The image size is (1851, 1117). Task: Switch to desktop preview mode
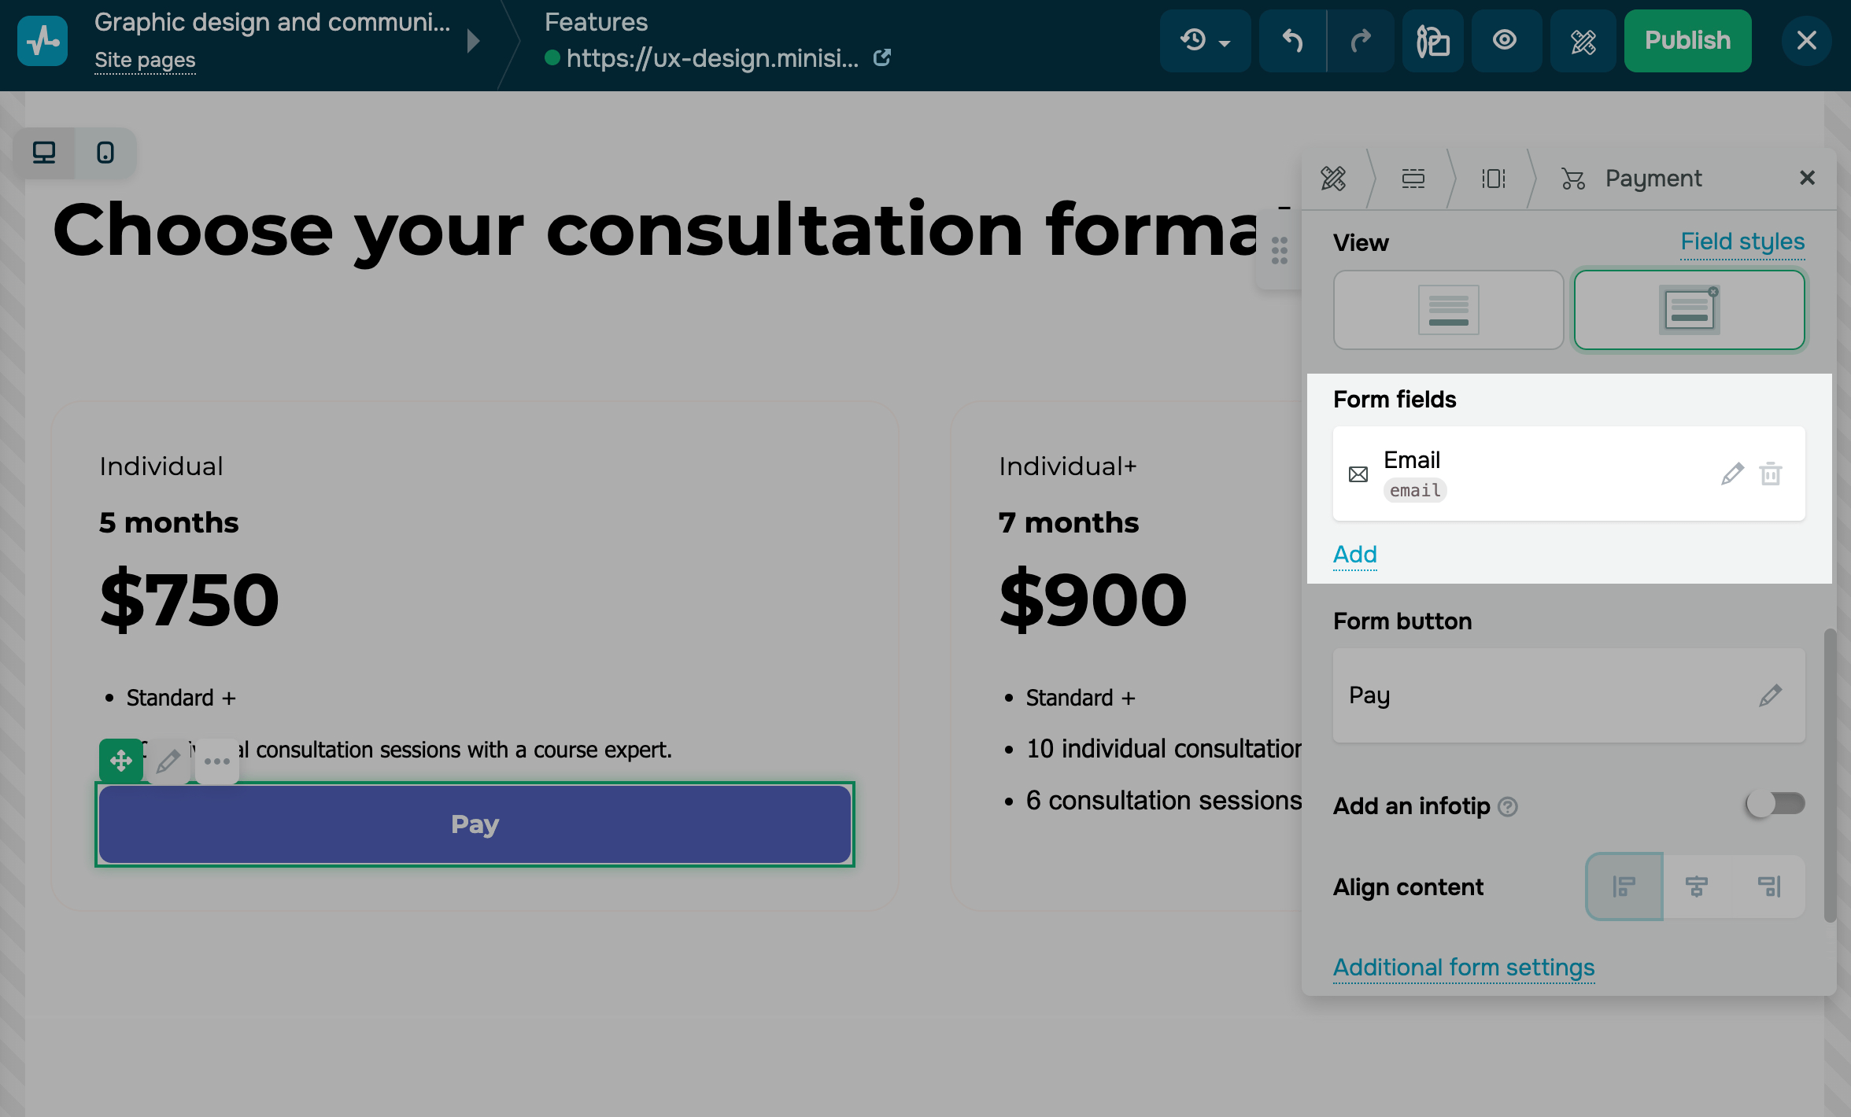pos(44,153)
